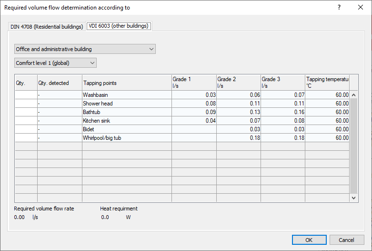Select the Bidet tapping point
This screenshot has width=372, height=251.
click(x=127, y=129)
